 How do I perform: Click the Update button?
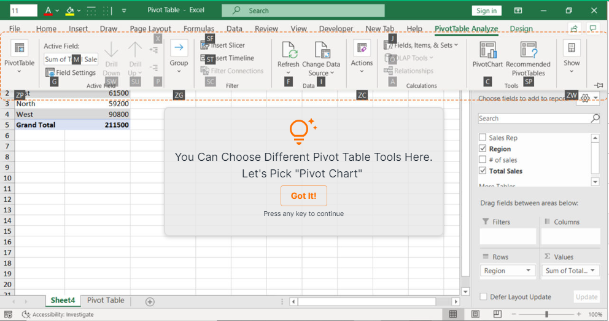pos(586,296)
